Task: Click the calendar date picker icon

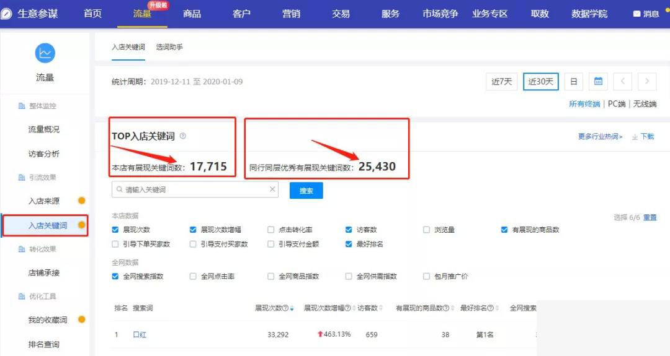Action: pos(597,82)
